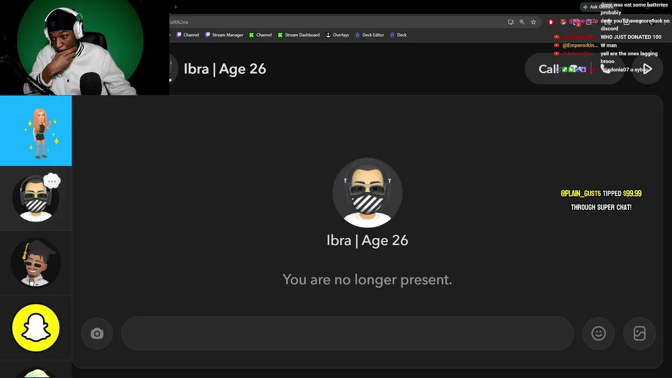Viewport: 672px width, 378px height.
Task: Click the install app icon in address bar
Action: tap(510, 22)
